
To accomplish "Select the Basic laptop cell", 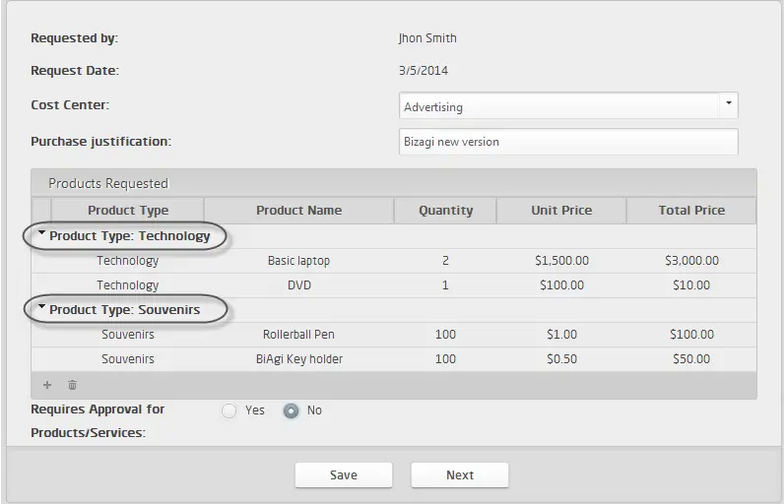I will pyautogui.click(x=299, y=261).
